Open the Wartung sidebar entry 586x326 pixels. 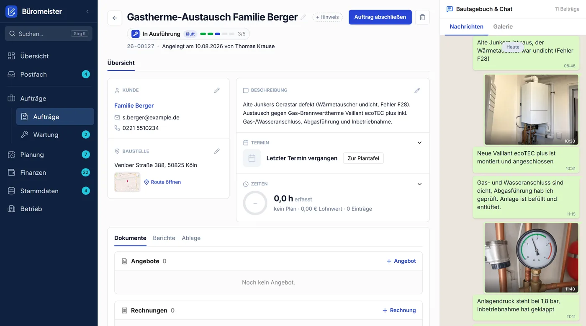55,135
